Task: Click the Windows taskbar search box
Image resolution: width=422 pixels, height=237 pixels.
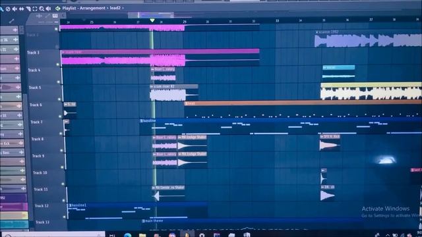Action: (x=53, y=235)
